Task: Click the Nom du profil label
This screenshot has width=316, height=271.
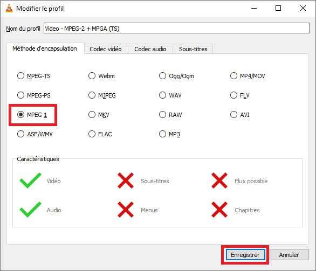Action: coord(23,29)
